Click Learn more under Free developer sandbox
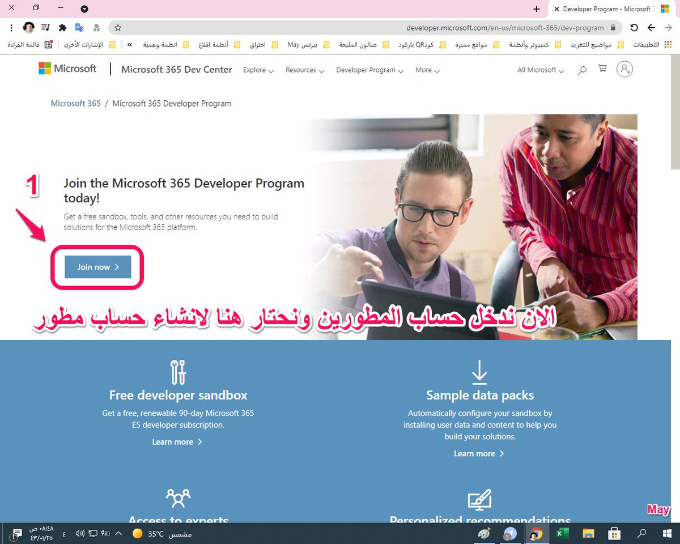Screen dimensions: 680x544 [177, 442]
